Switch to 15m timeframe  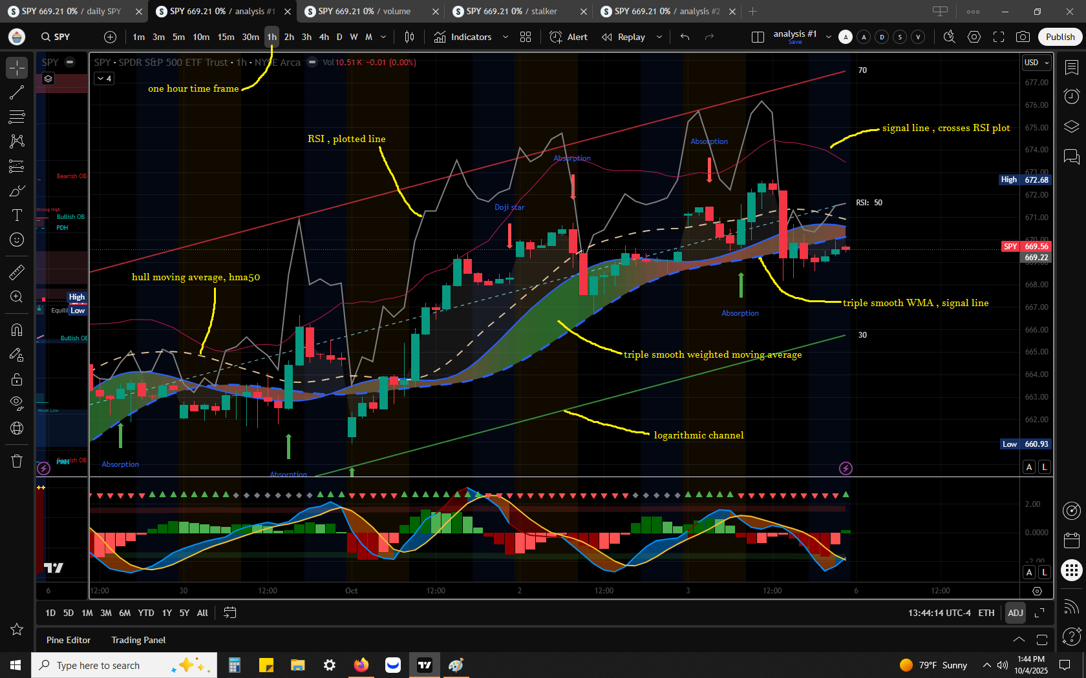point(226,37)
